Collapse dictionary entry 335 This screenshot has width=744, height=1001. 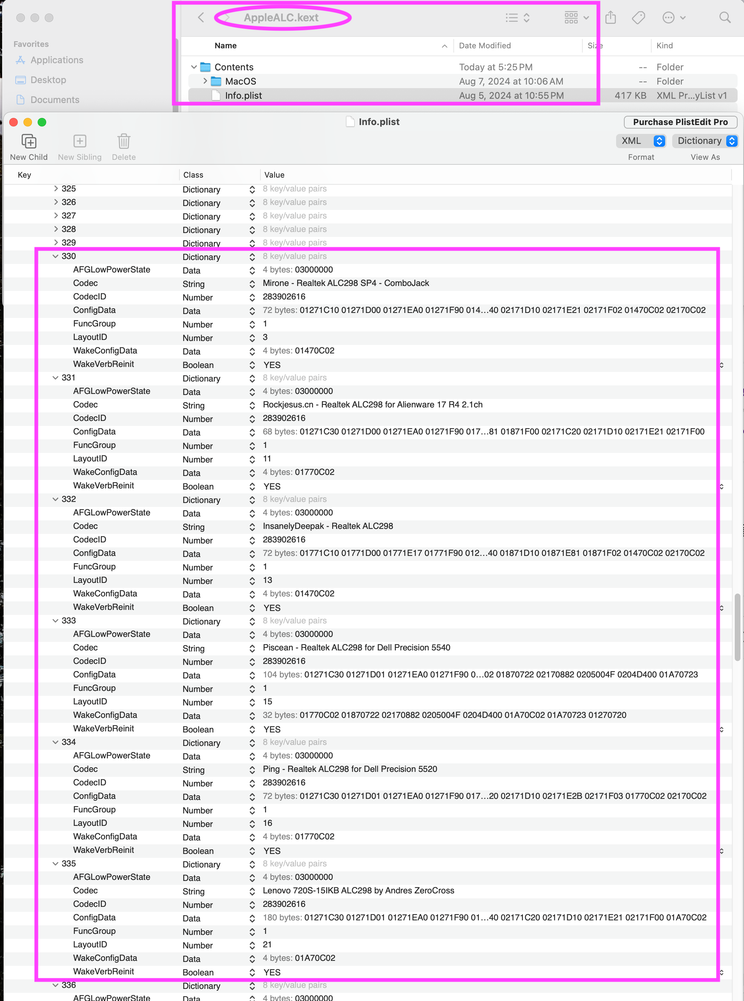click(55, 864)
